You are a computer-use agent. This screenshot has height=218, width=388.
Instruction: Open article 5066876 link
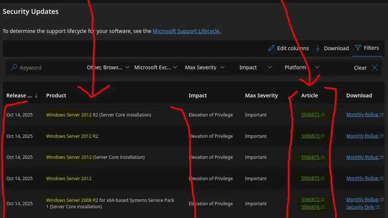point(310,207)
